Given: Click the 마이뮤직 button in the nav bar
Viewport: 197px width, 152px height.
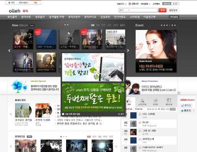Looking at the screenshot, I should pos(174,17).
